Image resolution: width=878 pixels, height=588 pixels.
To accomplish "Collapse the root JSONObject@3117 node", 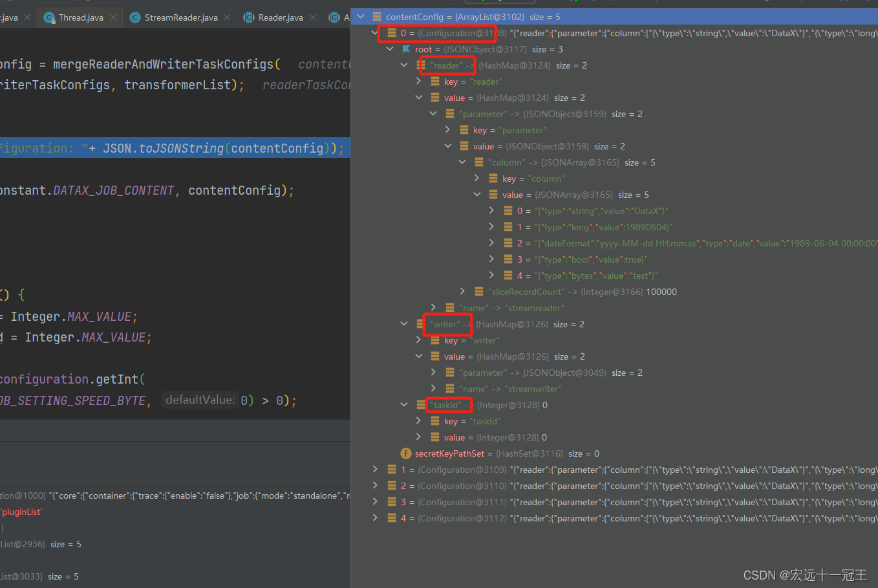I will [390, 49].
